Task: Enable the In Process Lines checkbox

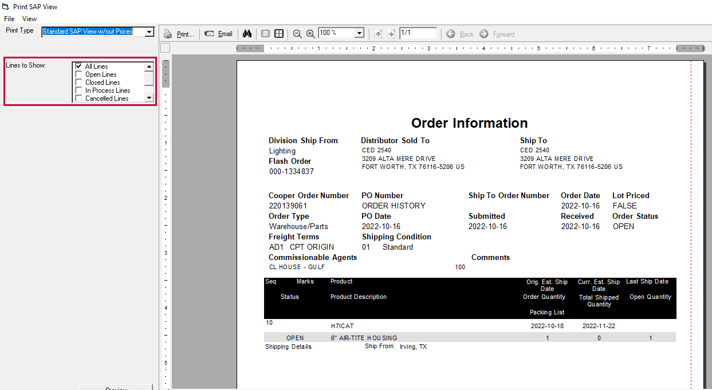Action: (79, 90)
